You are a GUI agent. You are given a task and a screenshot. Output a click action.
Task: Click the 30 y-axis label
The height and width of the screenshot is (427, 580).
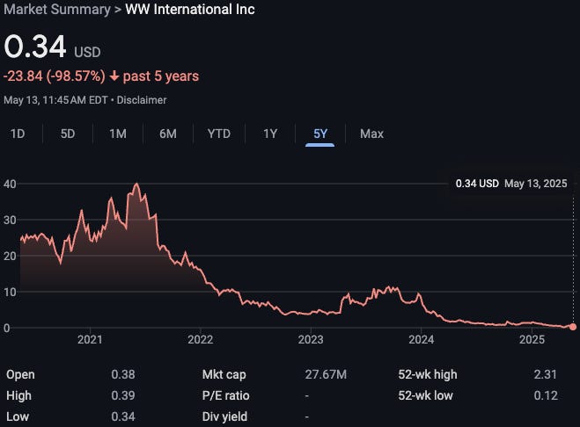tap(10, 221)
